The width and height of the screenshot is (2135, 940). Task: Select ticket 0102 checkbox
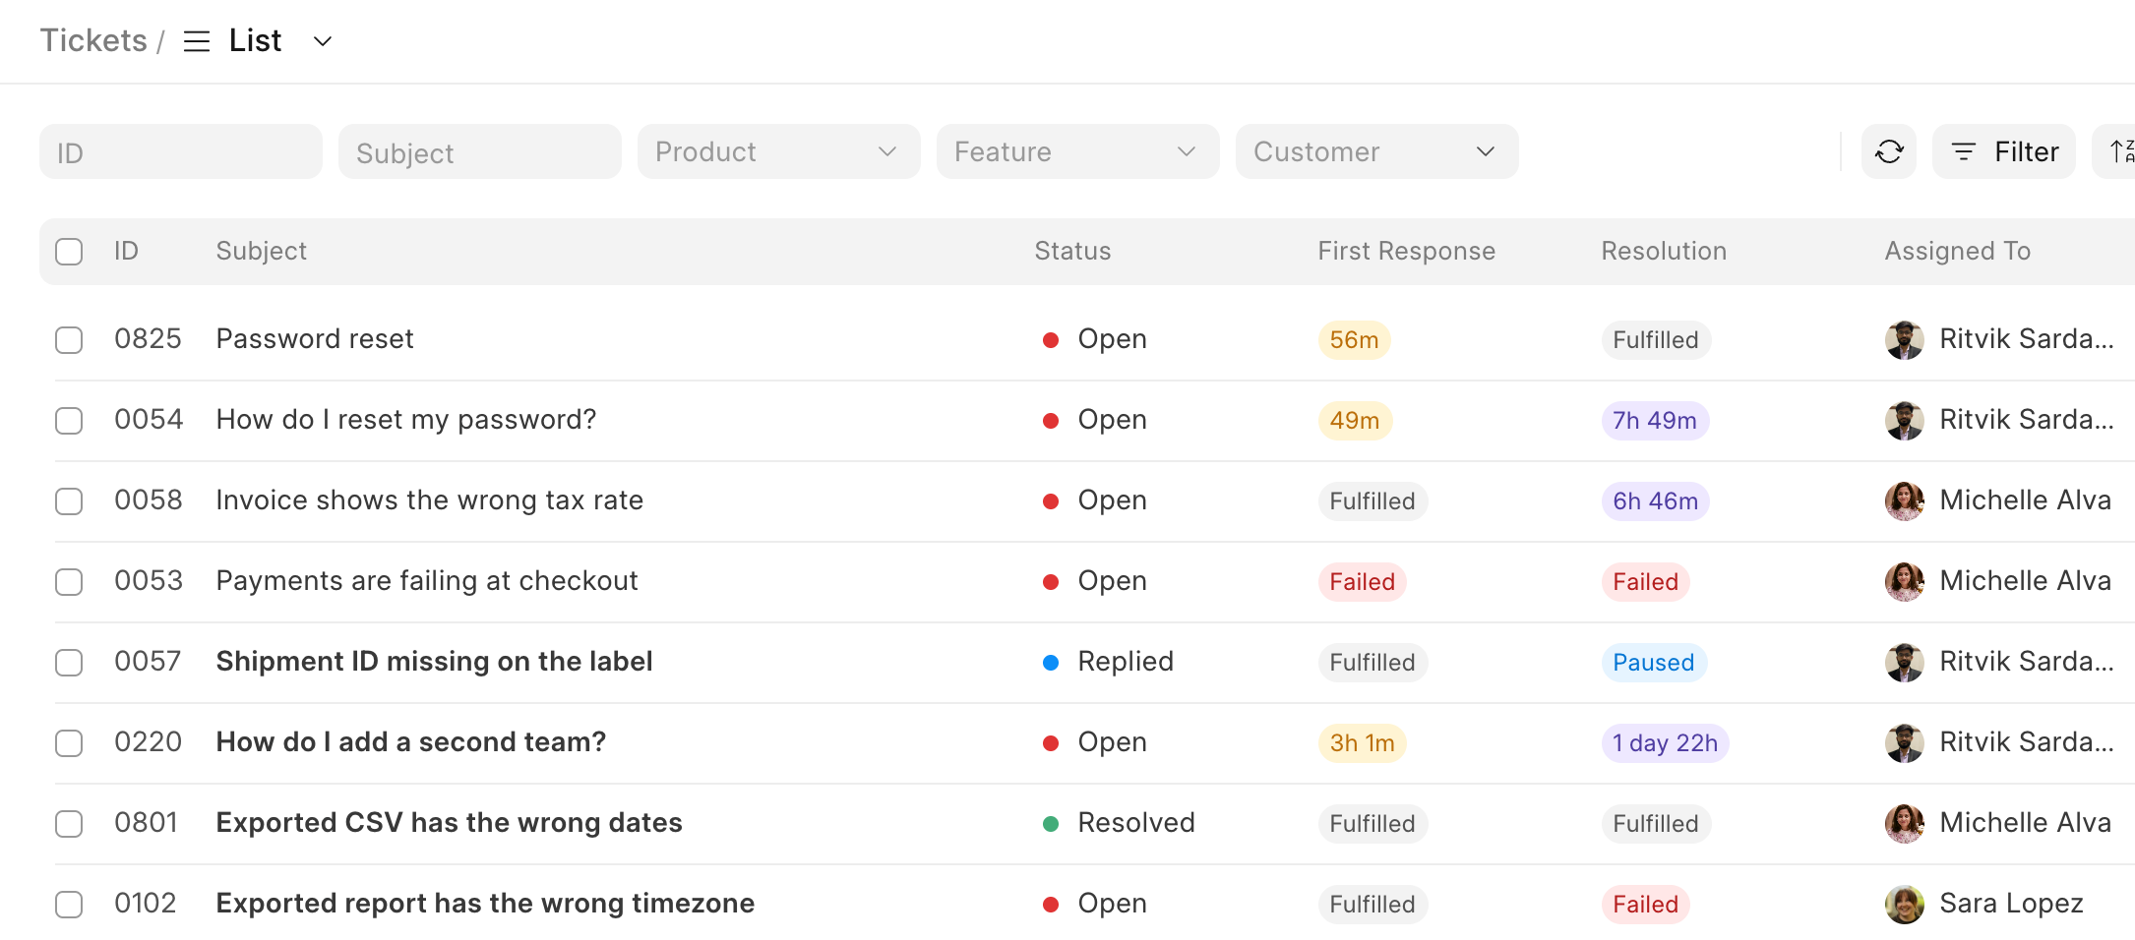click(69, 905)
